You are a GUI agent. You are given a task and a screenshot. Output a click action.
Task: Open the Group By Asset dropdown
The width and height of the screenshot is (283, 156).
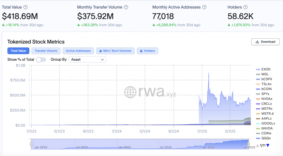coord(87,60)
